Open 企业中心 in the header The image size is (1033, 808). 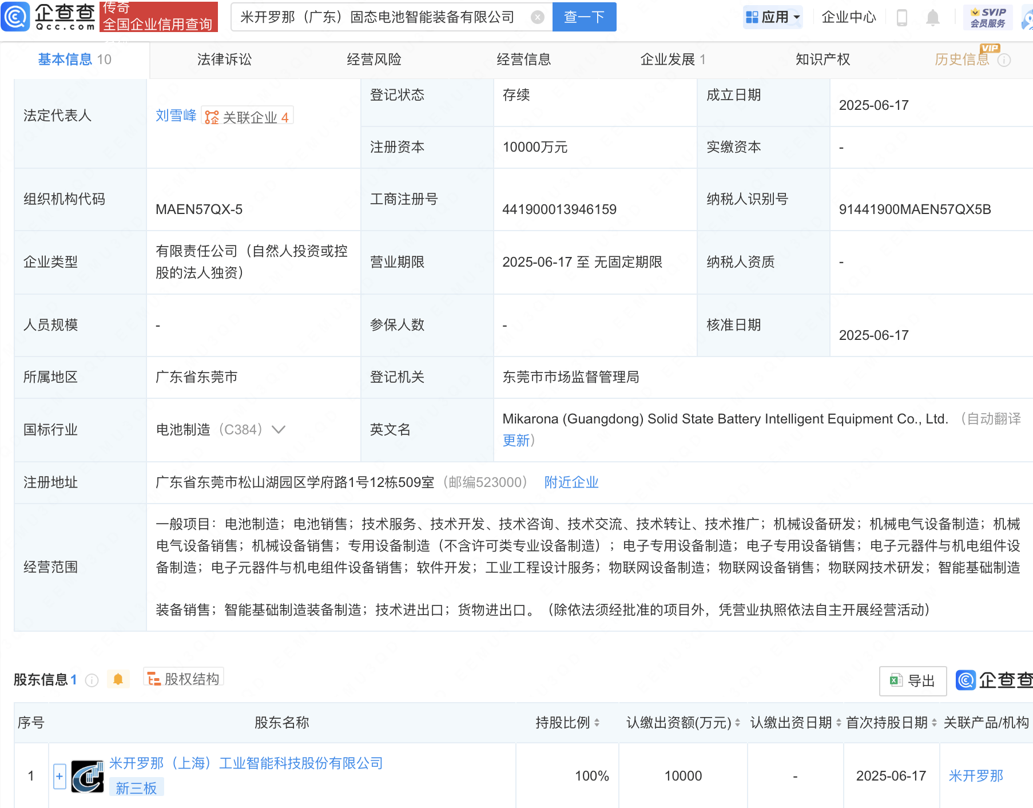pos(848,17)
